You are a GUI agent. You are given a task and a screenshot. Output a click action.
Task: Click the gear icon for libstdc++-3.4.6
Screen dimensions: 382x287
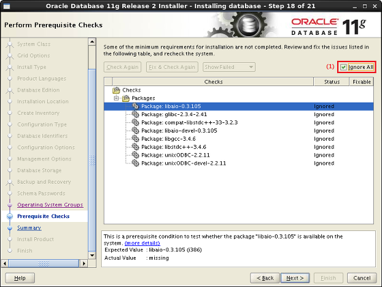(135, 147)
